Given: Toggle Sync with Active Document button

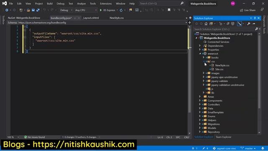Looking at the screenshot, I should pos(240,24).
